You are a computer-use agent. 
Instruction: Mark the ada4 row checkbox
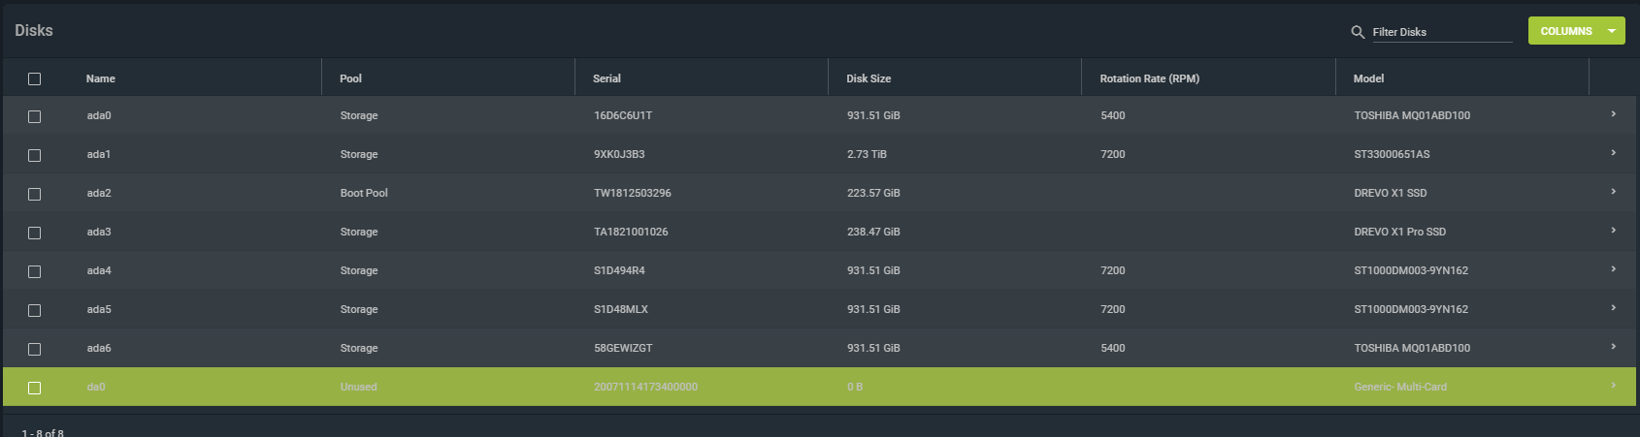(x=35, y=271)
